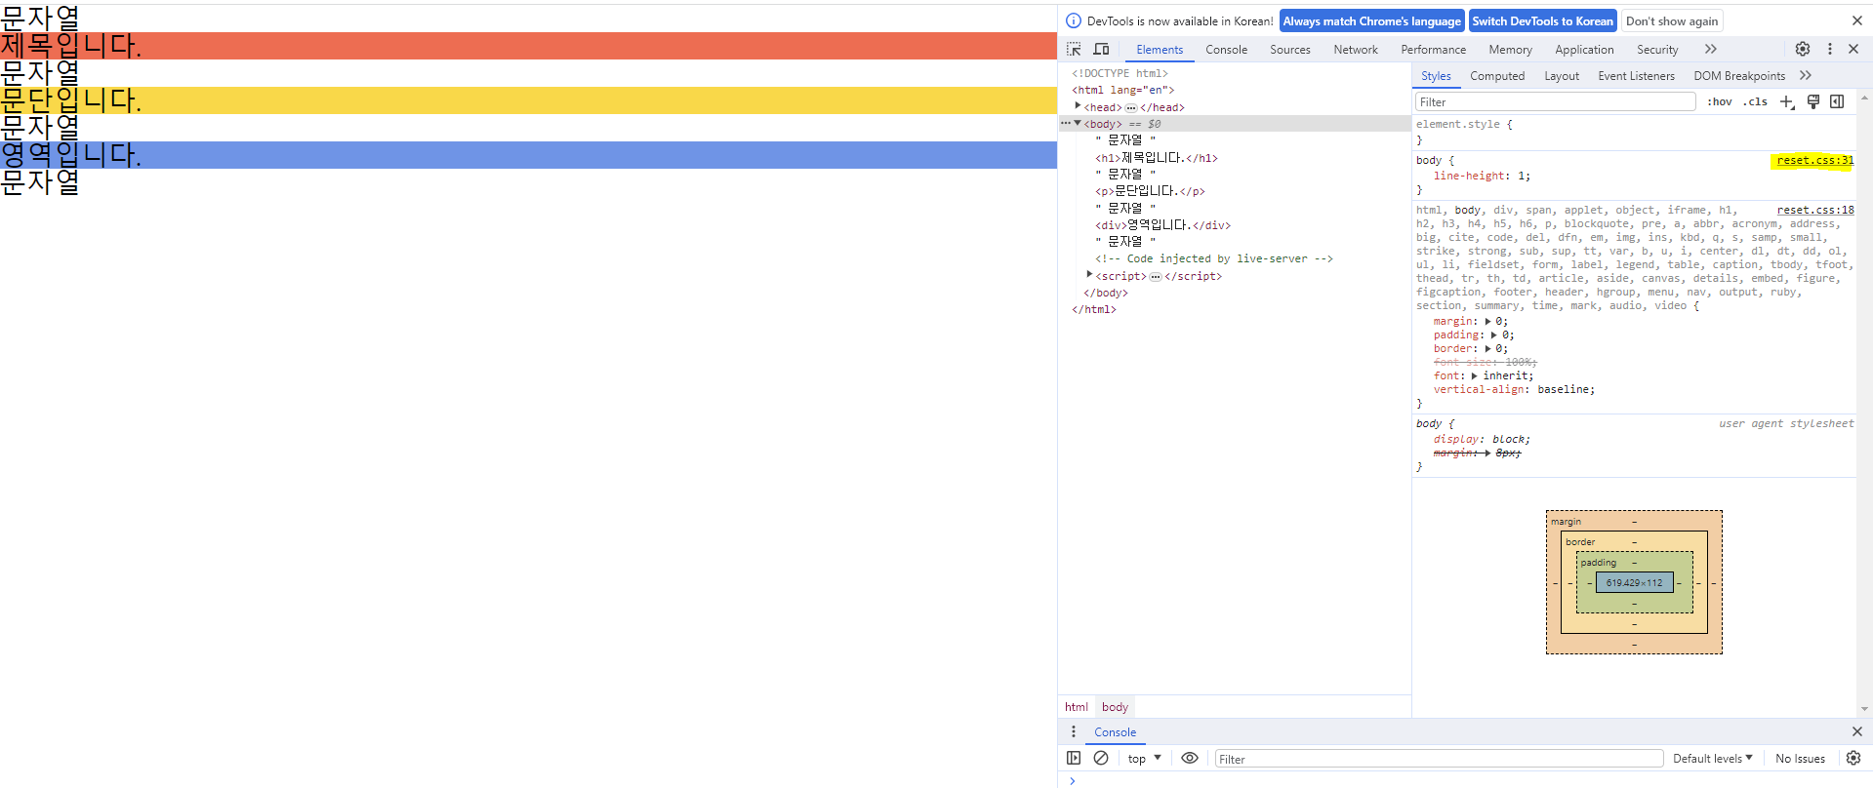
Task: Switch to the Console tab
Action: tap(1226, 49)
